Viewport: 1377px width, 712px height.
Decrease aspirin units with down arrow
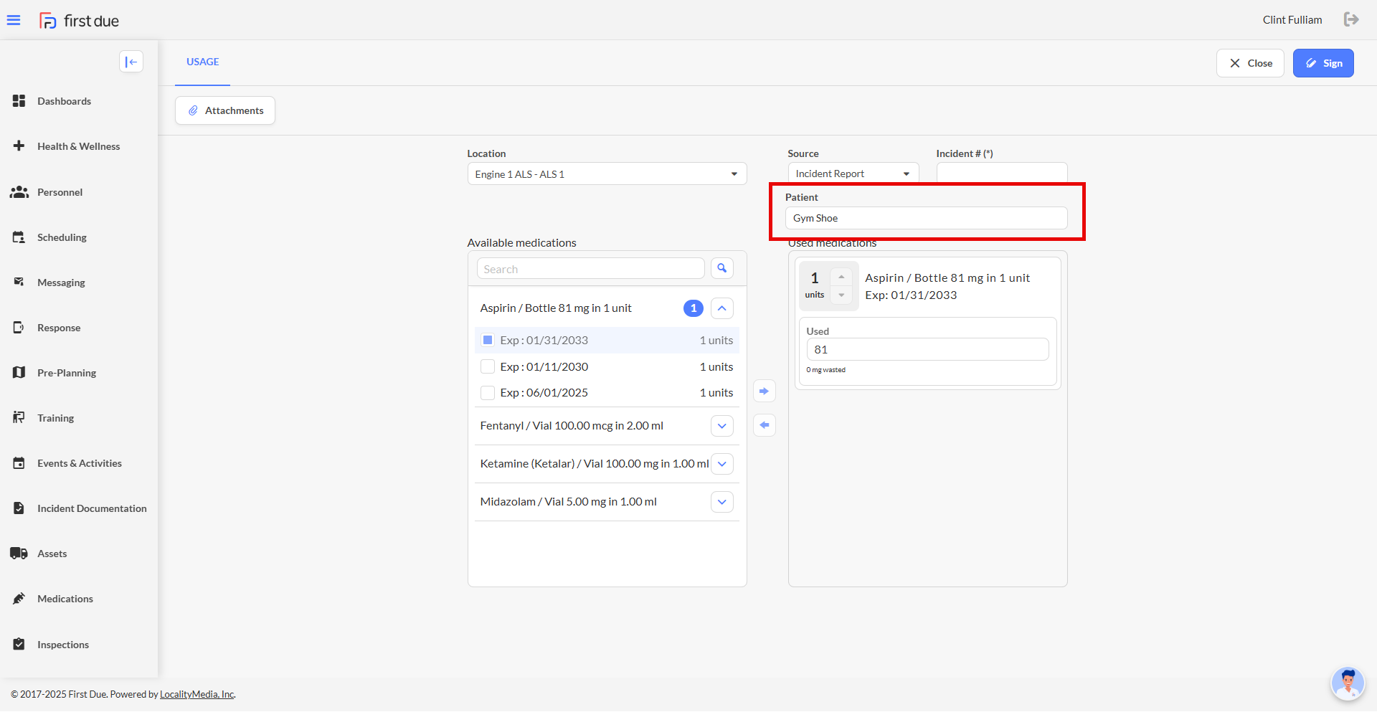pyautogui.click(x=841, y=295)
